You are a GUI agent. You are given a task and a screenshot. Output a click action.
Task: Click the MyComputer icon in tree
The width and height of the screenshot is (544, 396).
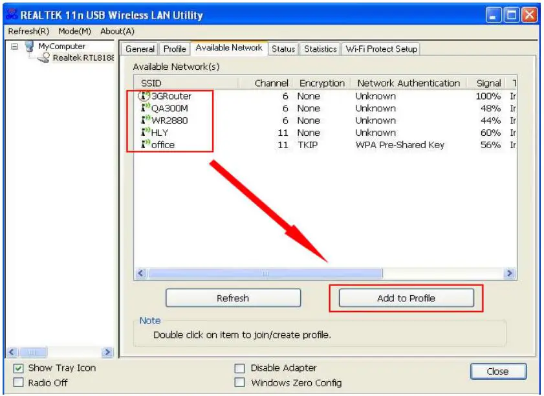tap(30, 47)
